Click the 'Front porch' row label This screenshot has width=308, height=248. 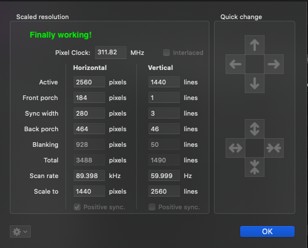click(40, 98)
